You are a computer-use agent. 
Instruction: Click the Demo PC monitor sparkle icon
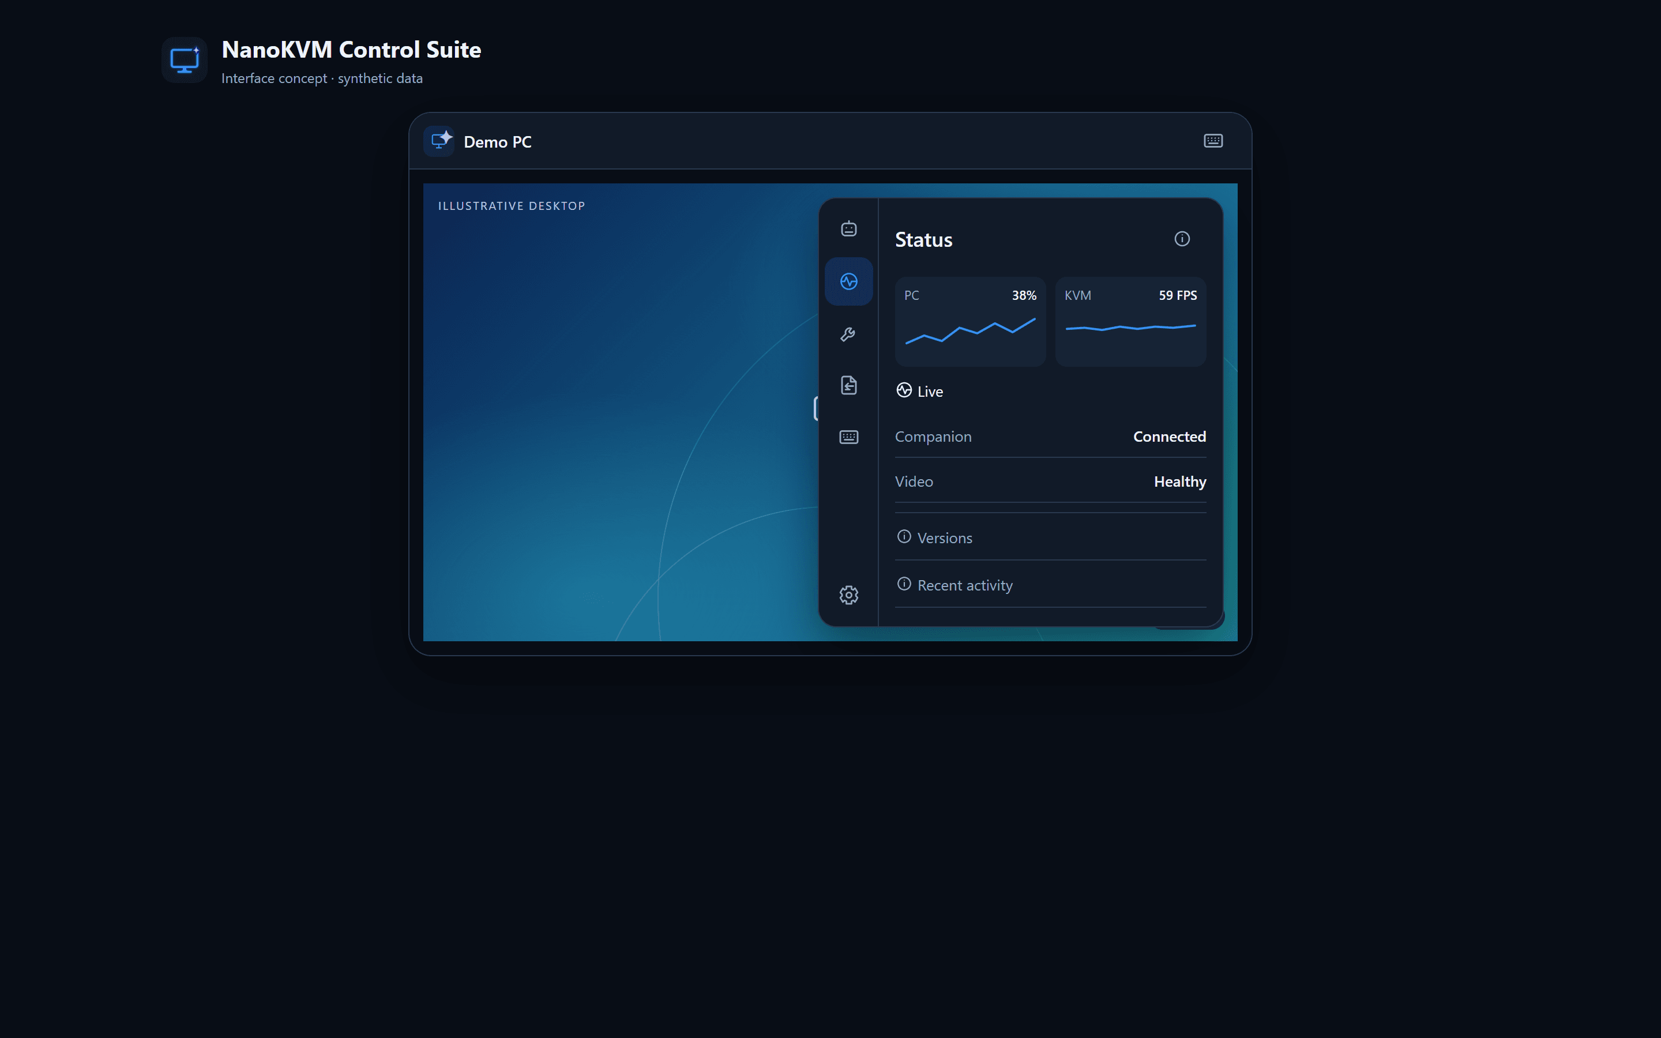(438, 141)
